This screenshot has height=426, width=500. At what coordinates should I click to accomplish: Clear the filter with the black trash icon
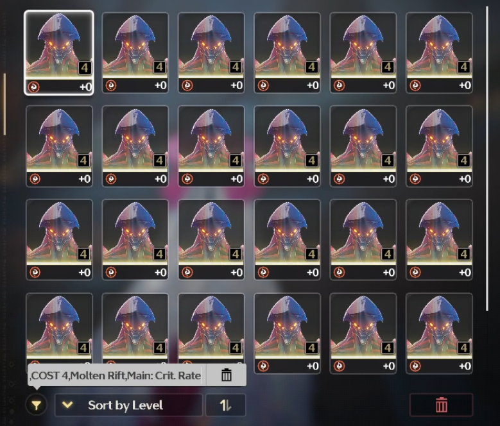tap(227, 375)
